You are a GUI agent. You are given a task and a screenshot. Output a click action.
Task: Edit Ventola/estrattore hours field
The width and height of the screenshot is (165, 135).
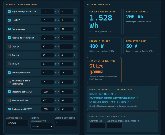pyautogui.click(x=66, y=73)
